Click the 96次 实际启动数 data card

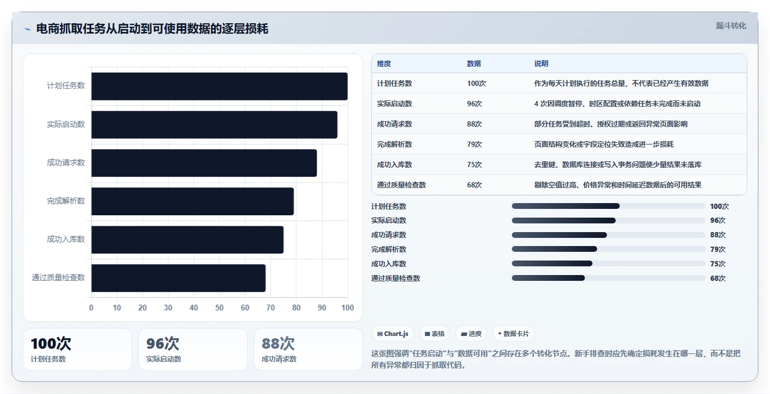pyautogui.click(x=193, y=349)
